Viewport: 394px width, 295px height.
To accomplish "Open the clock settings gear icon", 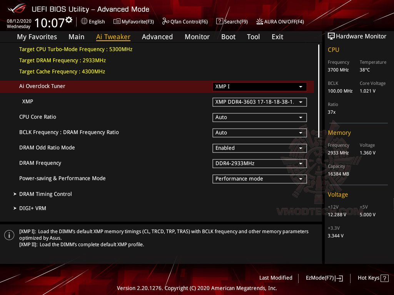I will point(69,20).
